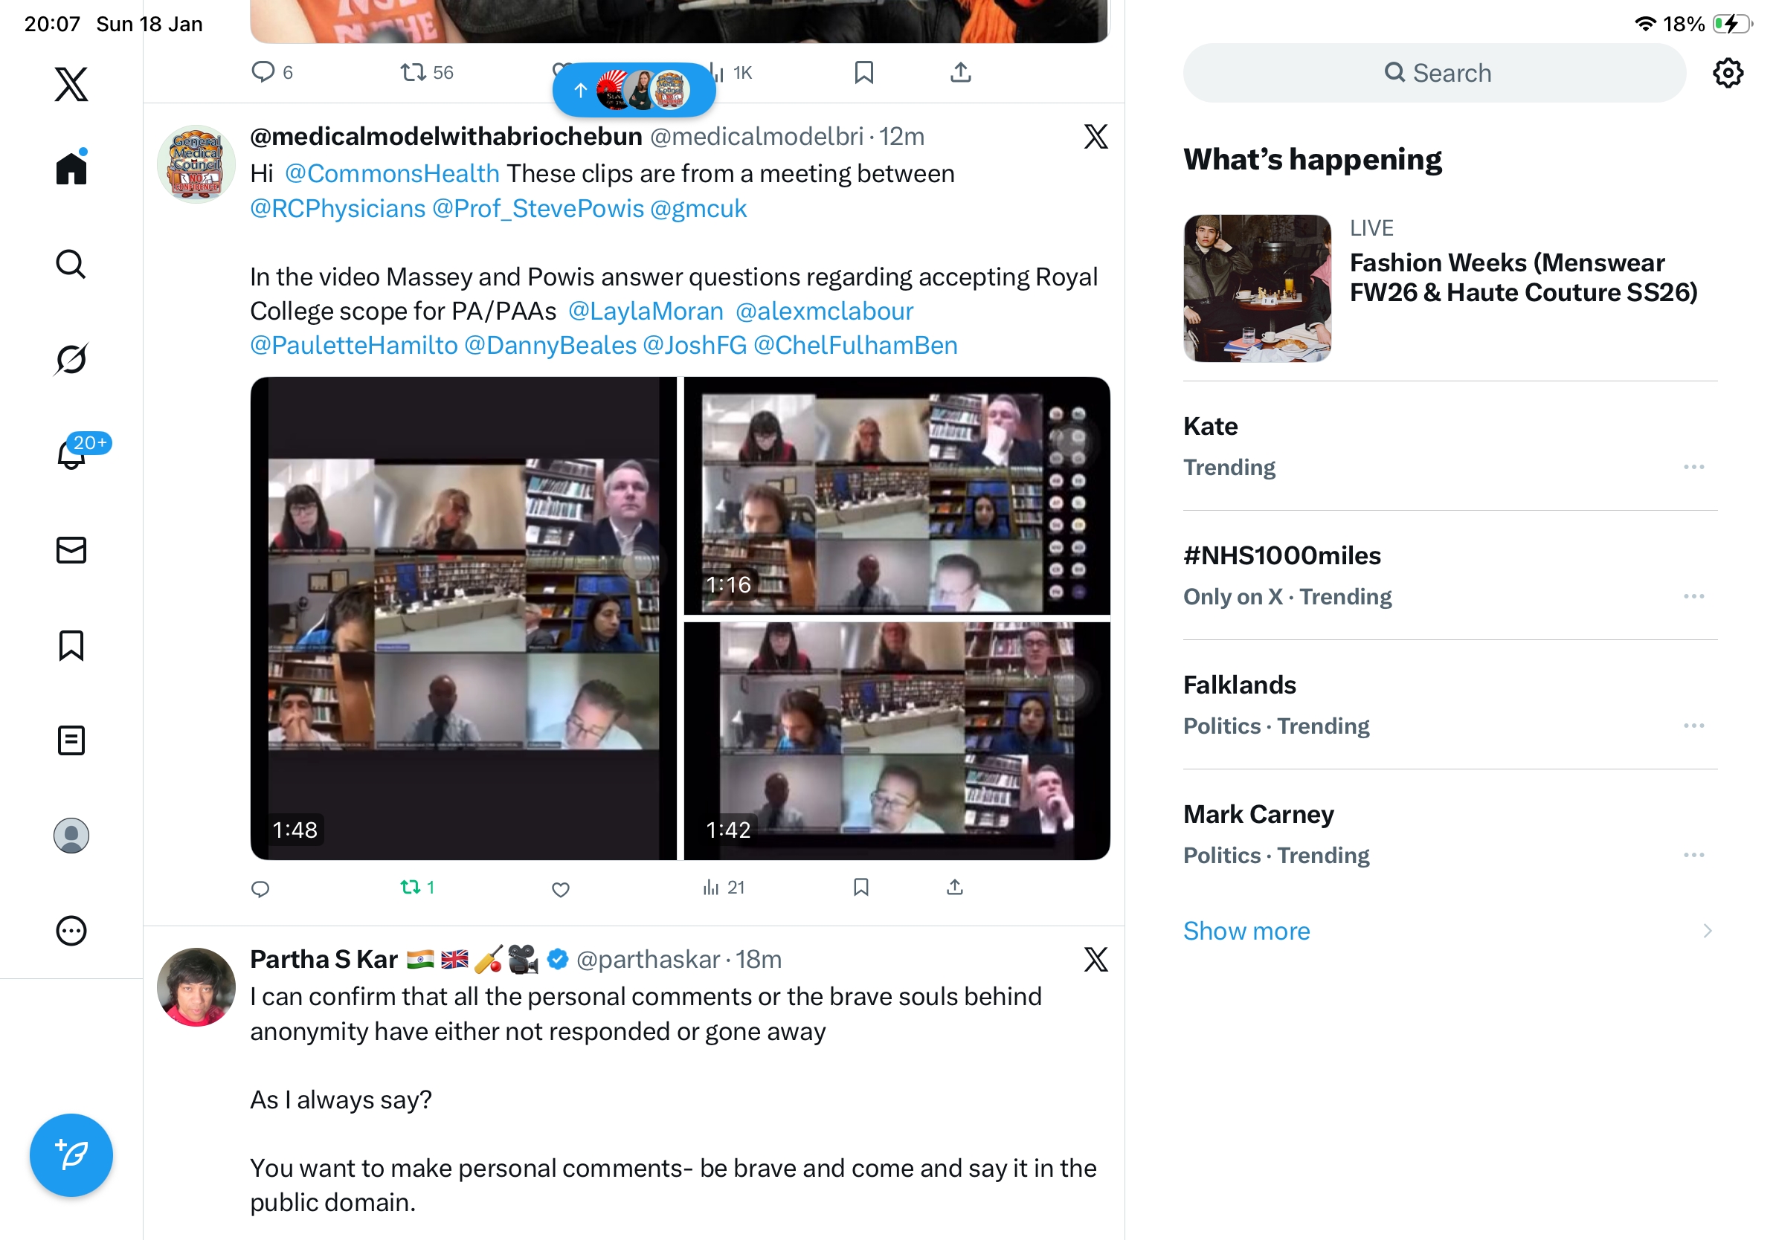Screen dimensions: 1776x1240
Task: Open Messages envelope icon
Action: coord(71,550)
